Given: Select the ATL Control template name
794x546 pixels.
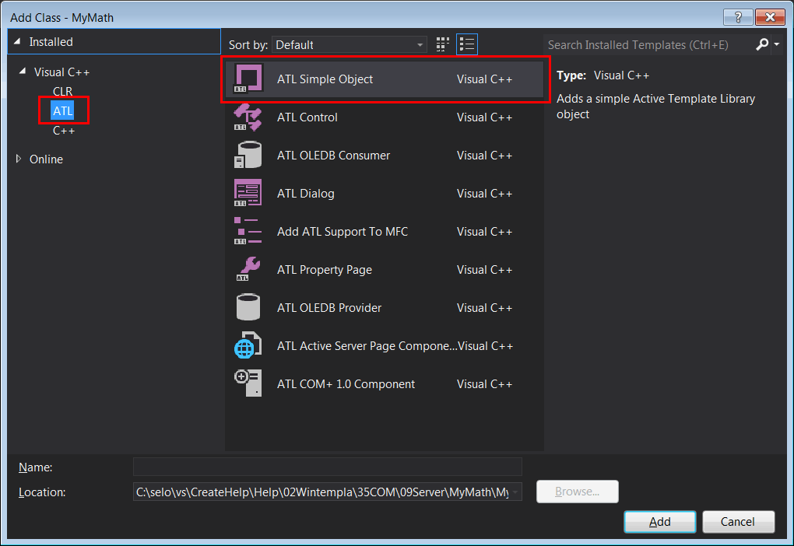Looking at the screenshot, I should (x=307, y=117).
